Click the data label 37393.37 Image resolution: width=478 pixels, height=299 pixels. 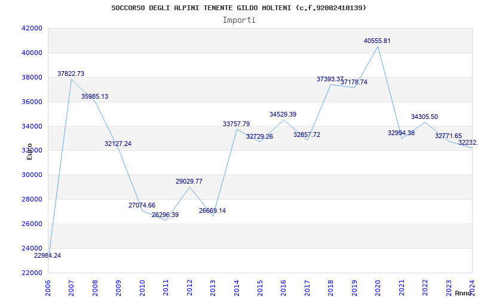tap(330, 80)
